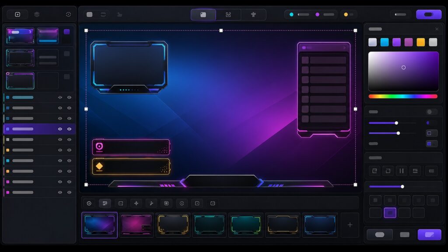Click the arrow in chat panel header
This screenshot has height=252, width=448.
(x=345, y=48)
